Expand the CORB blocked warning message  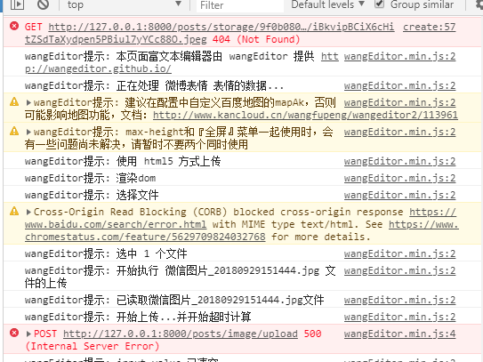(28, 212)
